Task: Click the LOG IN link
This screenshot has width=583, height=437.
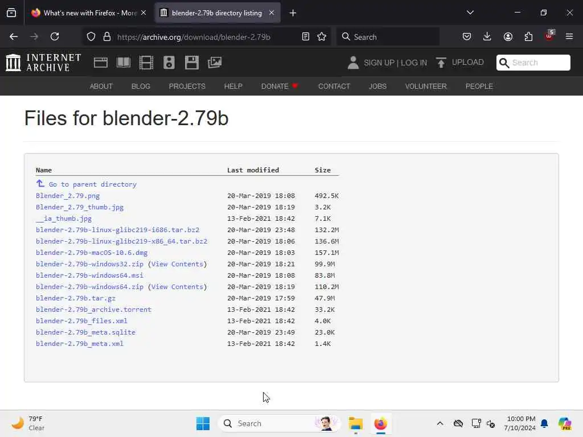Action: coord(414,63)
